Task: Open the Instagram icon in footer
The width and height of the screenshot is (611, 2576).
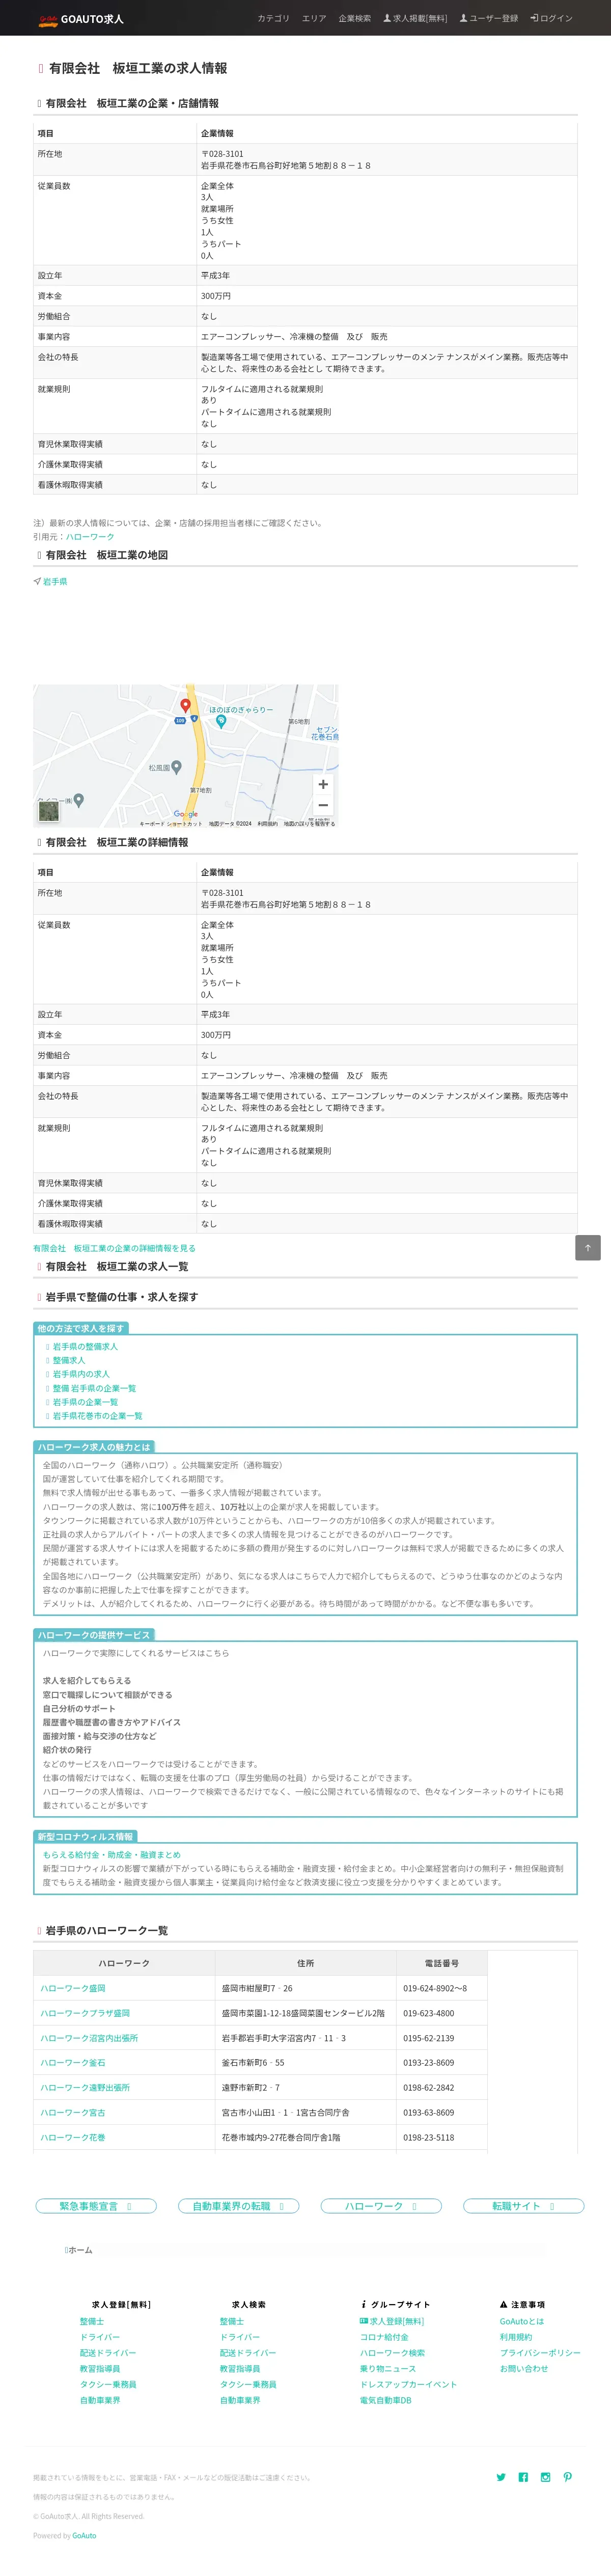Action: point(545,2477)
